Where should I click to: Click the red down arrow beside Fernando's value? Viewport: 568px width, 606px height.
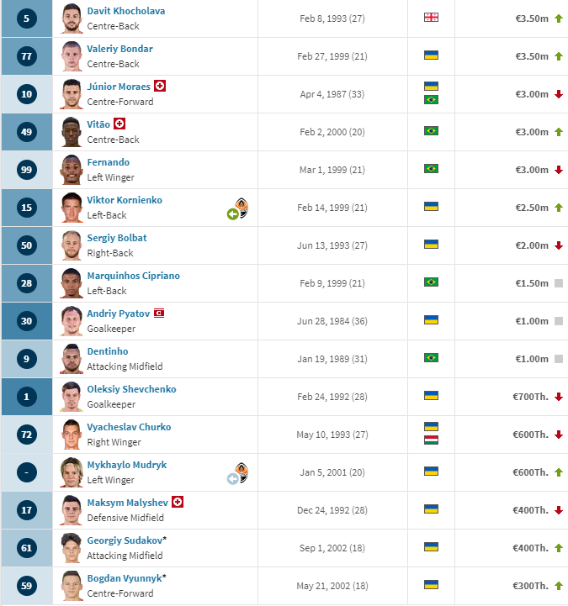pyautogui.click(x=557, y=170)
